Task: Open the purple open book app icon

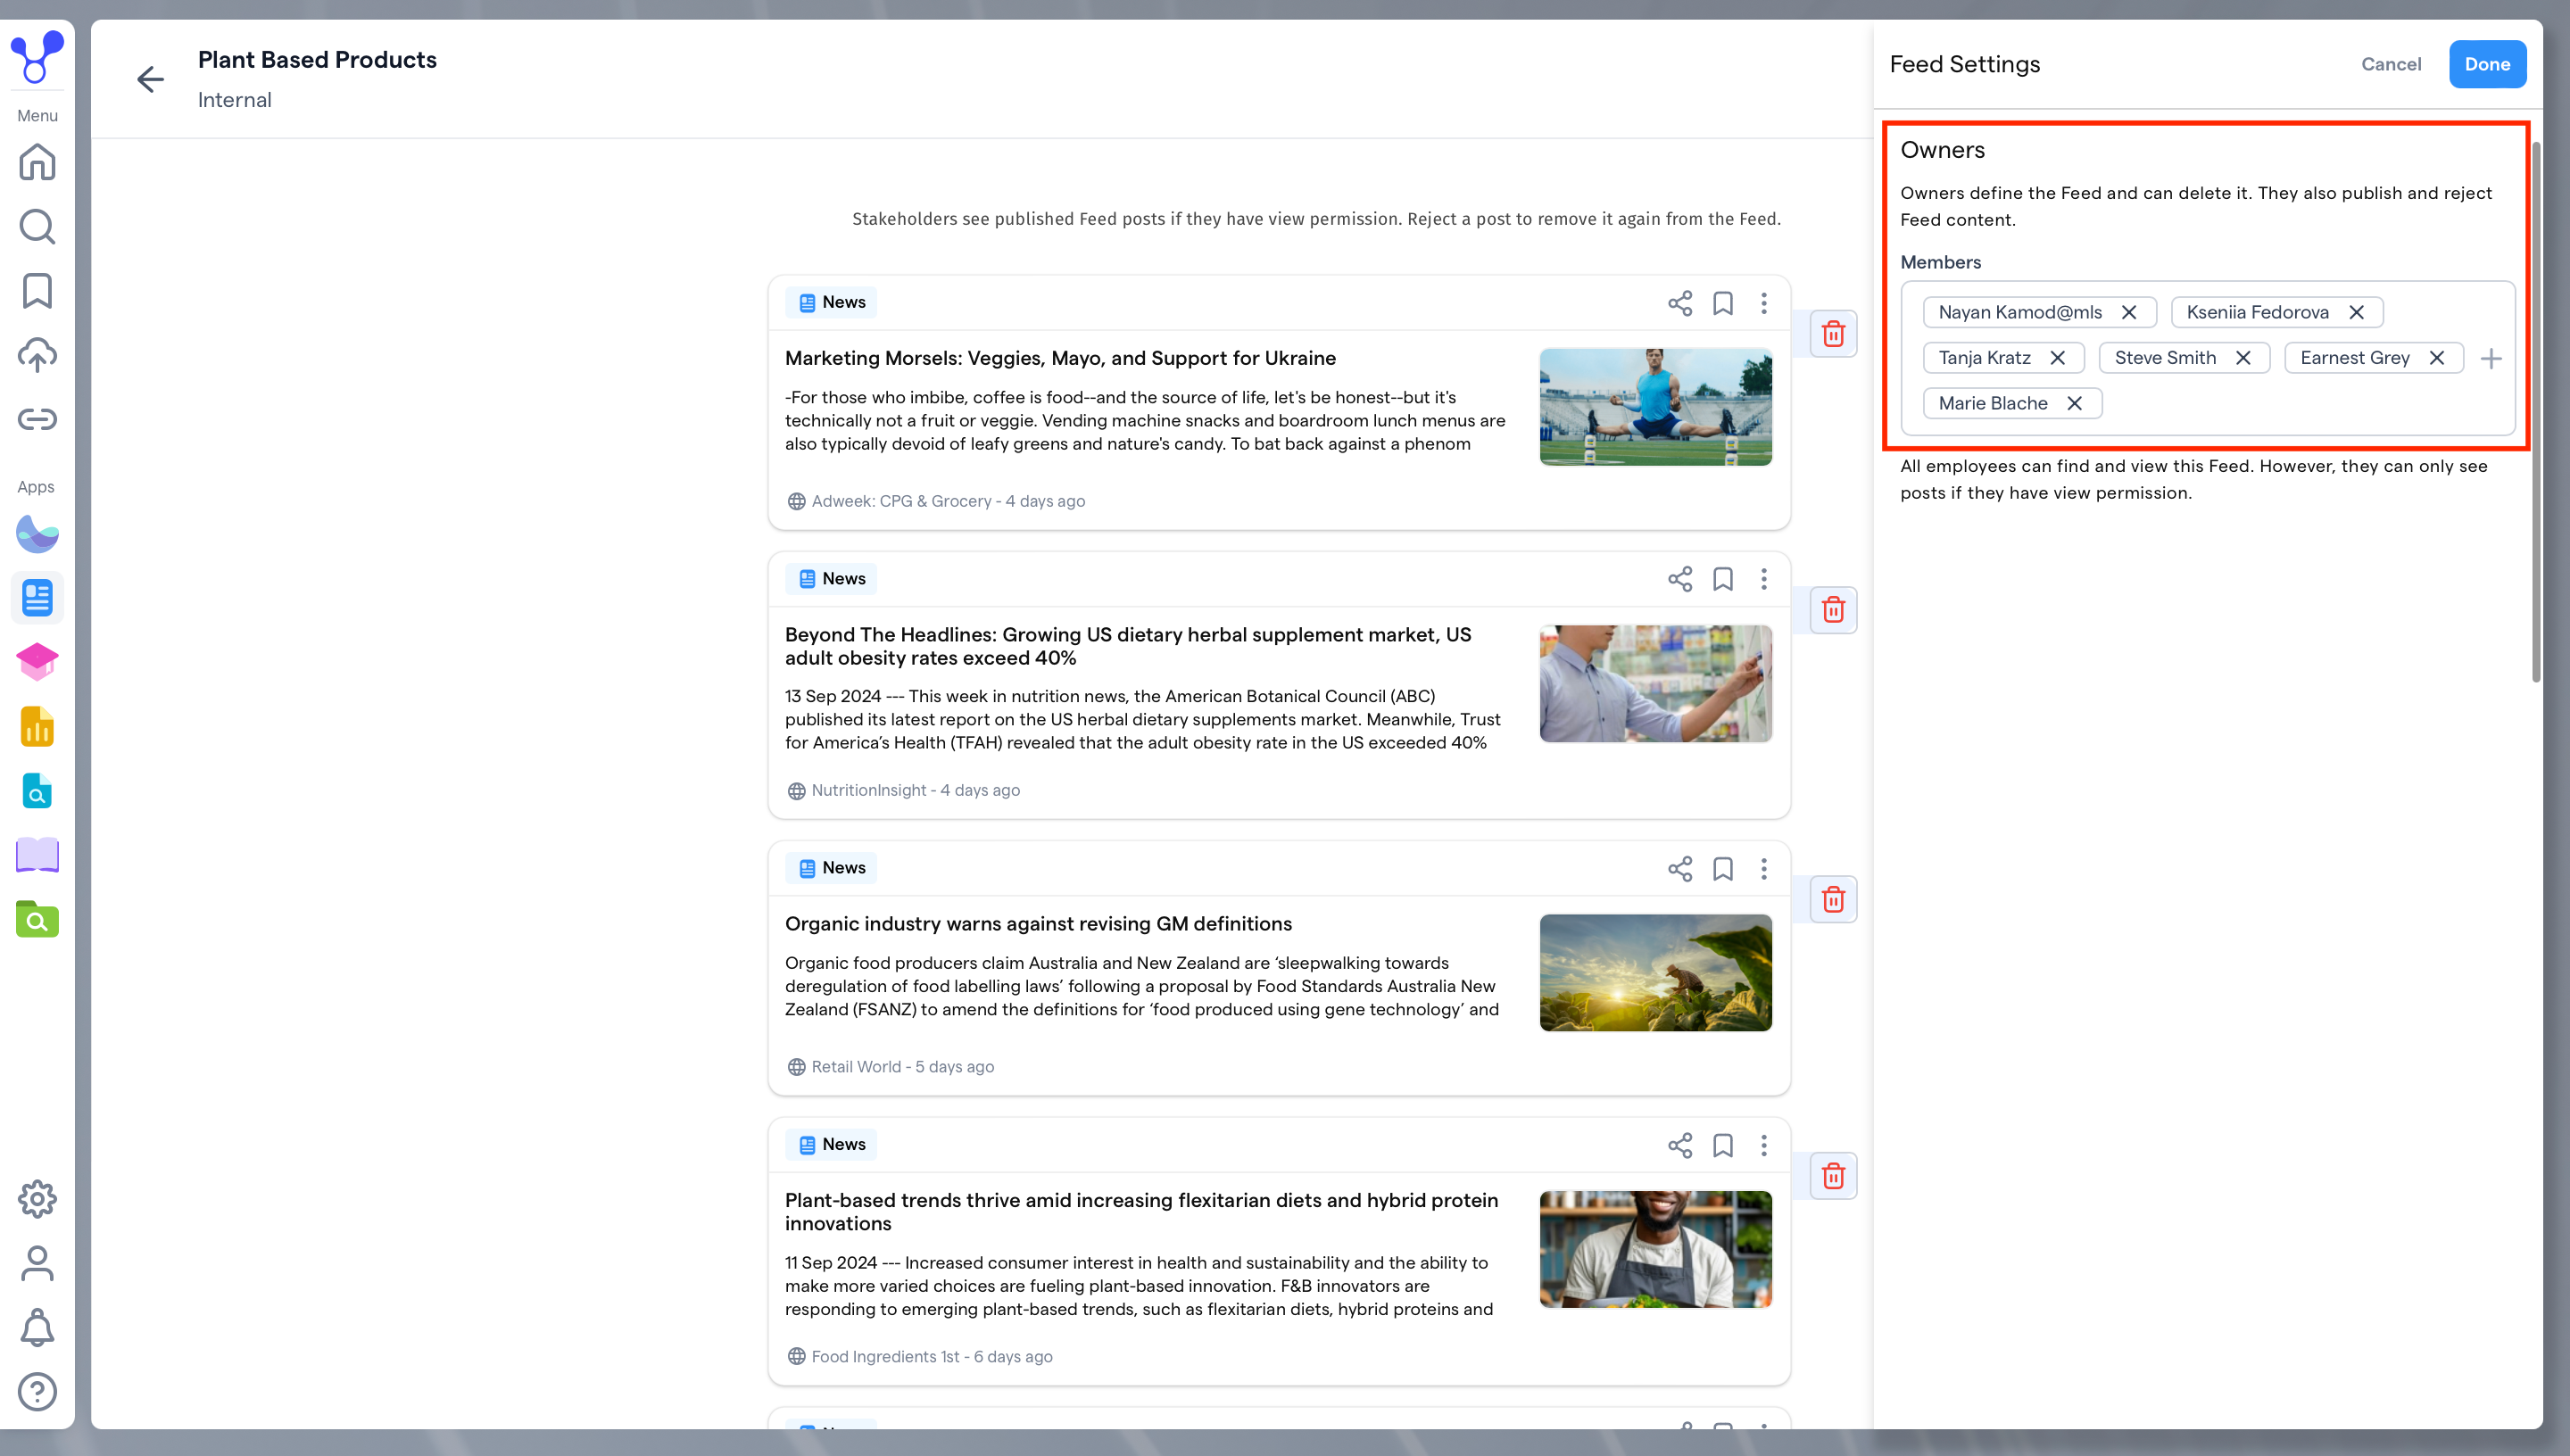Action: 37,855
